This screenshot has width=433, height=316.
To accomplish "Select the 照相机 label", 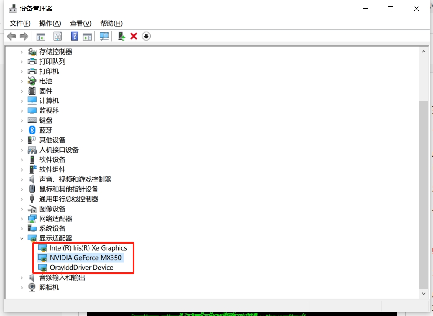I will (x=49, y=287).
